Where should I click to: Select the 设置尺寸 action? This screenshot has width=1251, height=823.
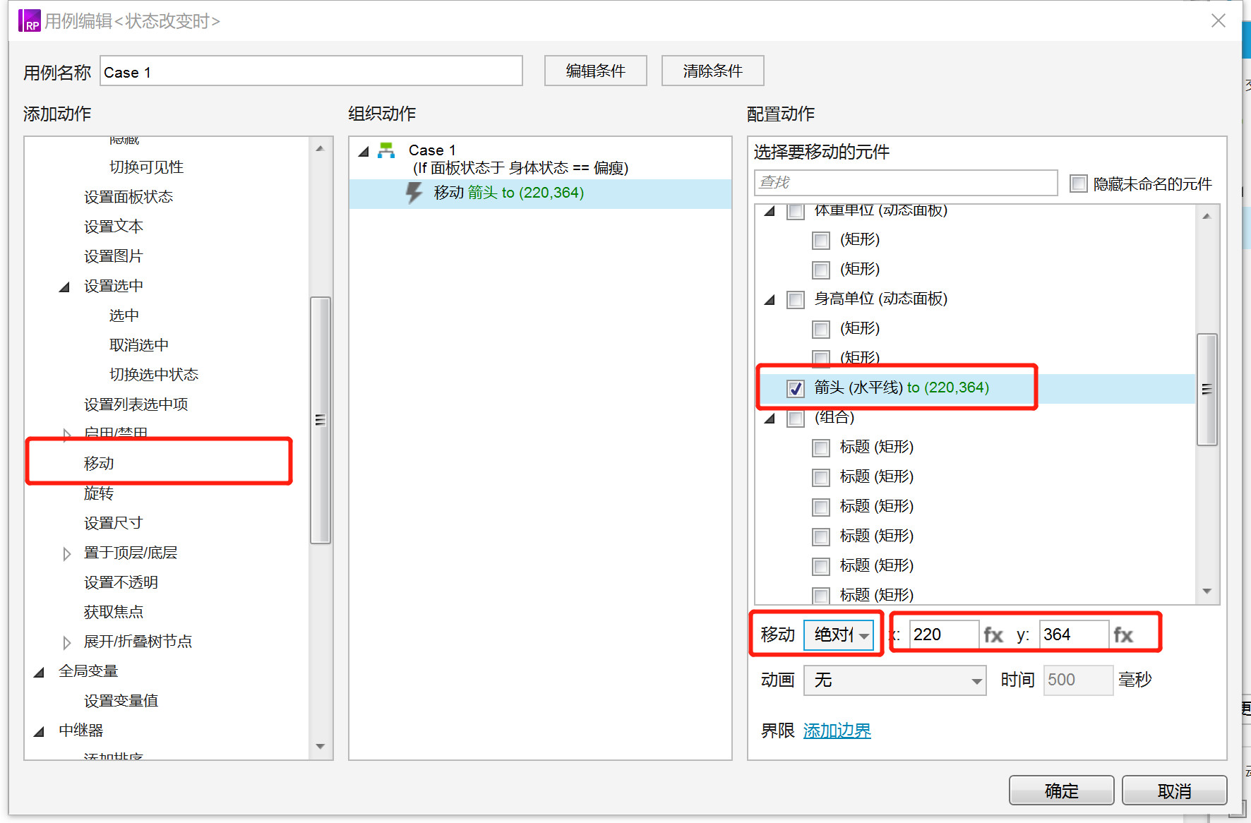tap(114, 523)
